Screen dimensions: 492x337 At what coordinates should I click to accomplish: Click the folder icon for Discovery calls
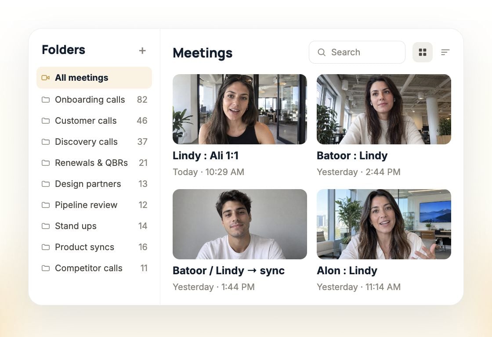tap(46, 142)
